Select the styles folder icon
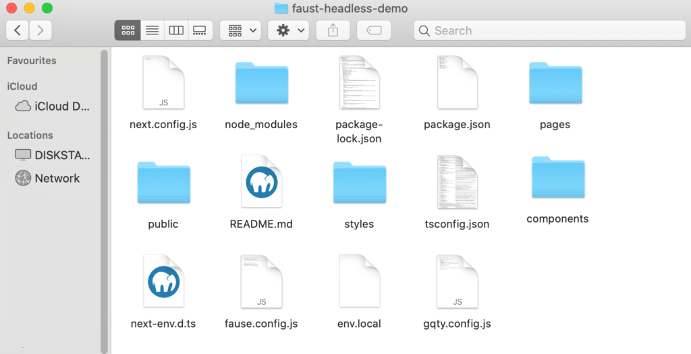Image resolution: width=691 pixels, height=354 pixels. (x=360, y=182)
